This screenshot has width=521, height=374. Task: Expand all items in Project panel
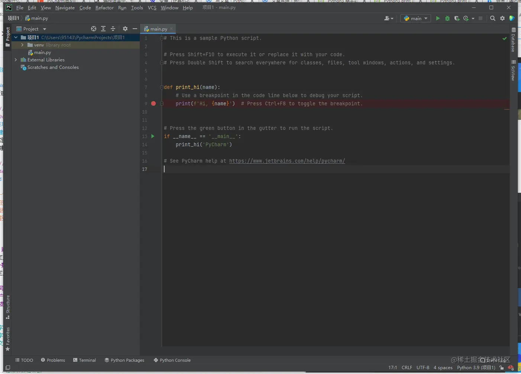pos(103,29)
